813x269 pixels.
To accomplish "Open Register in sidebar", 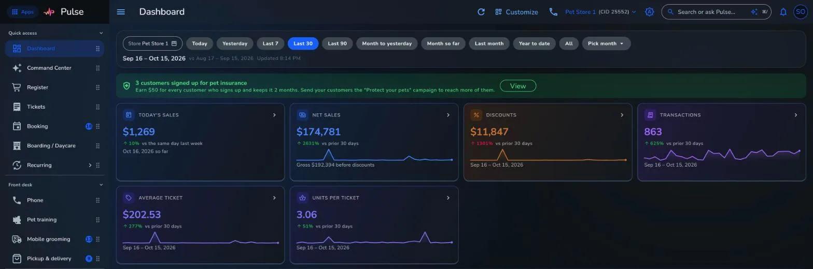I will [54, 87].
